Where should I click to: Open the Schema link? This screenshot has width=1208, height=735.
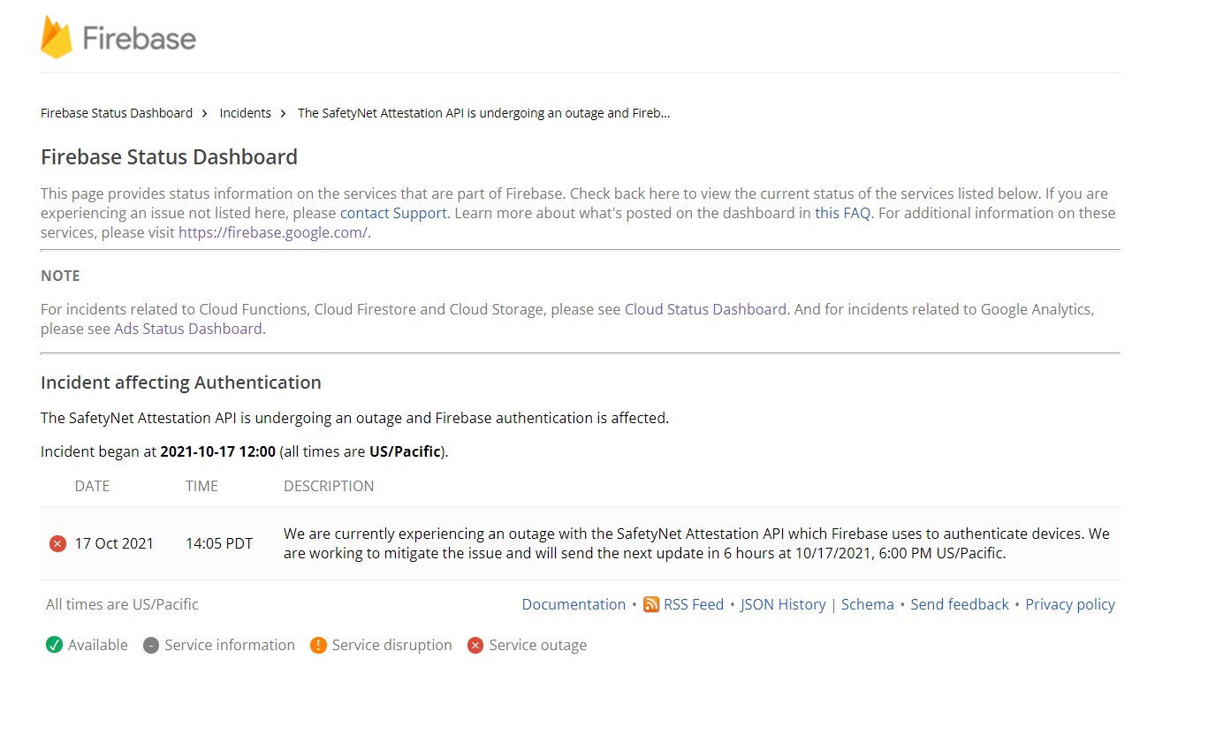(x=868, y=604)
